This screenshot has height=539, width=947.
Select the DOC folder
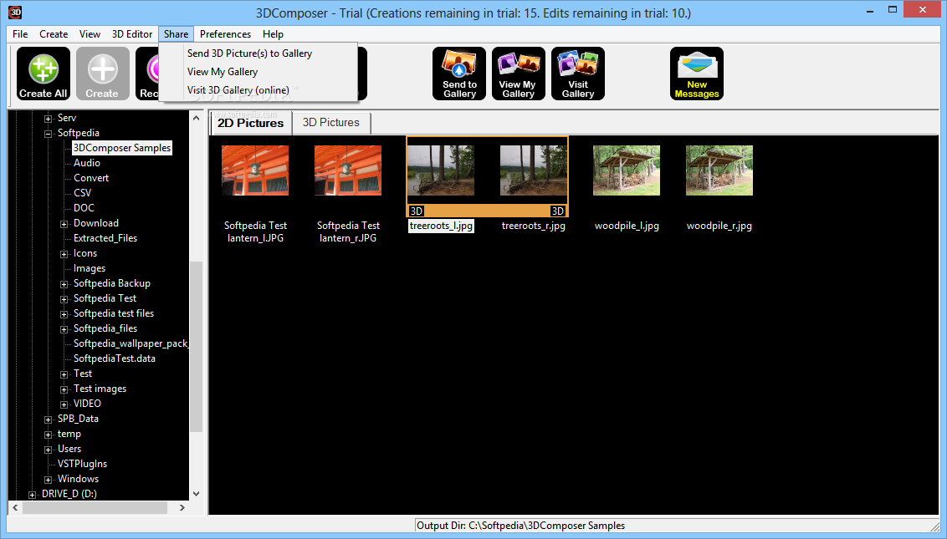pyautogui.click(x=84, y=208)
